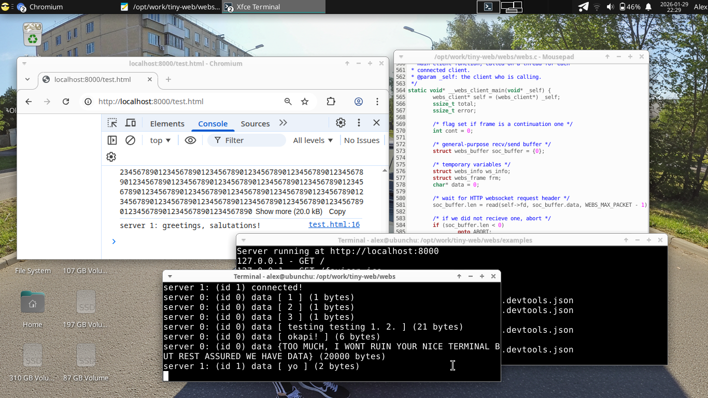Screen dimensions: 708x398
Task: Open the Chromium window title-bar menu arrow
Action: point(24,63)
